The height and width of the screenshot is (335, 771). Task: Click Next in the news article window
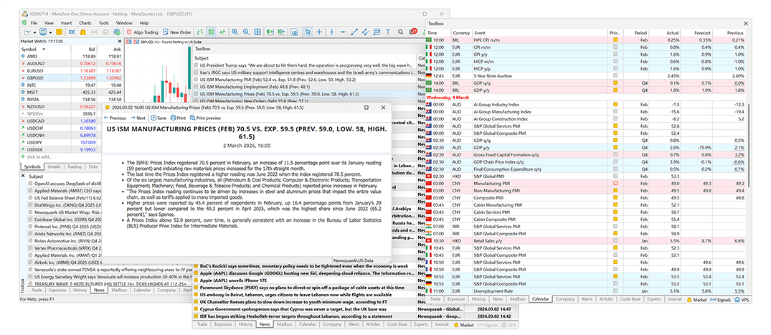point(138,118)
